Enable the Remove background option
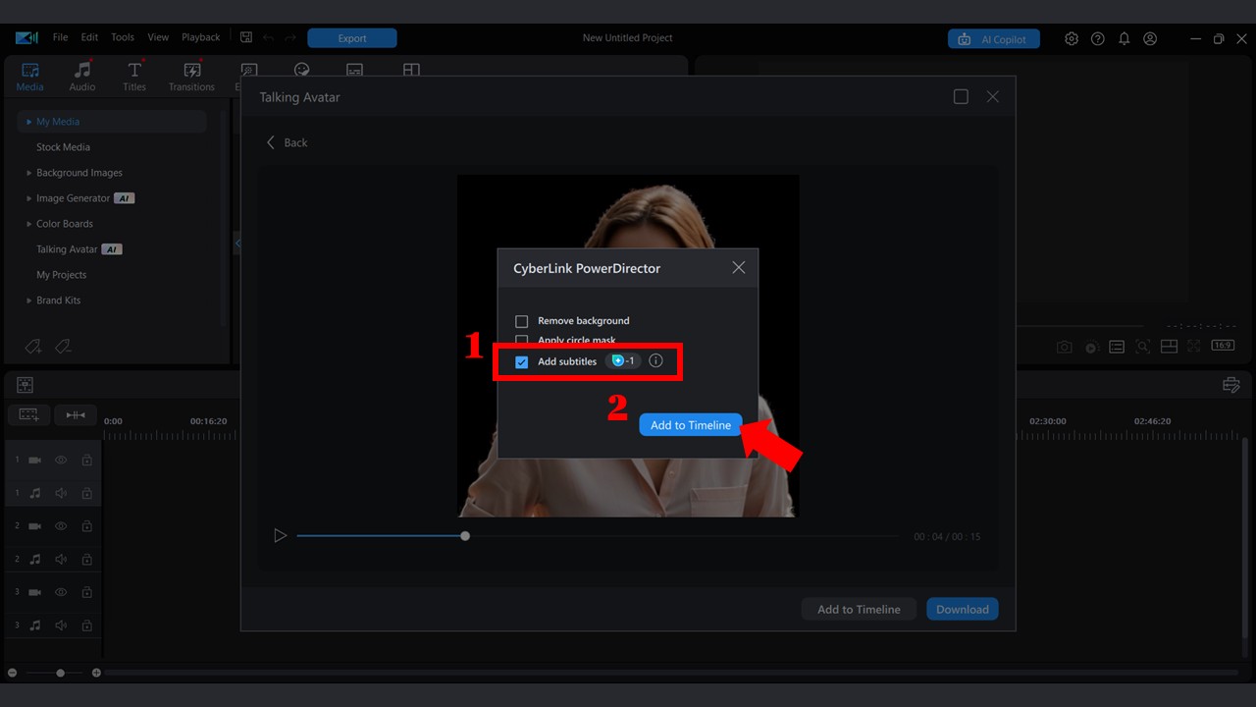The image size is (1256, 707). [521, 320]
